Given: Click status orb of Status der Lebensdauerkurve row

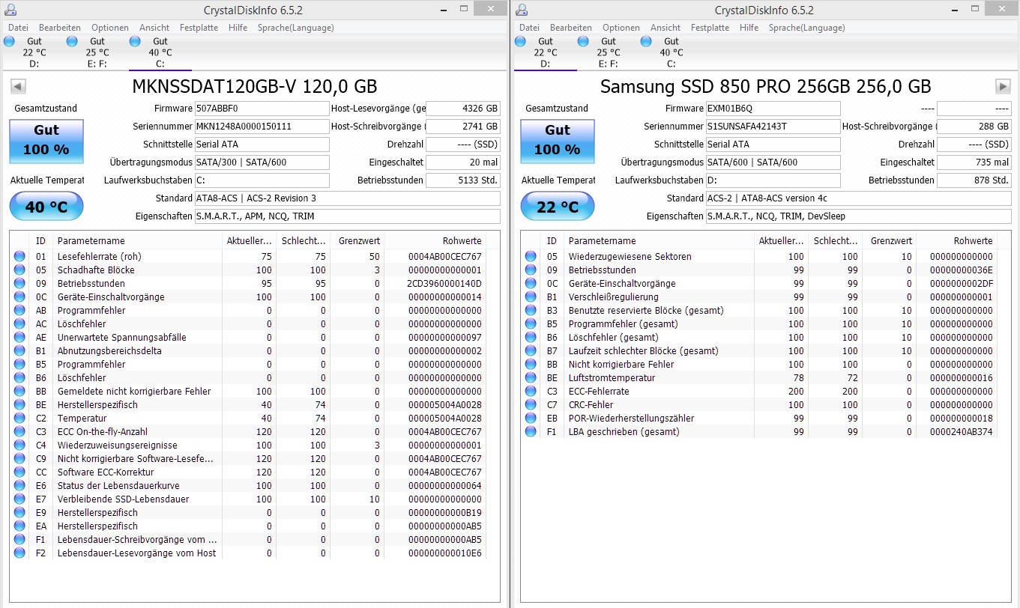Looking at the screenshot, I should [x=19, y=486].
